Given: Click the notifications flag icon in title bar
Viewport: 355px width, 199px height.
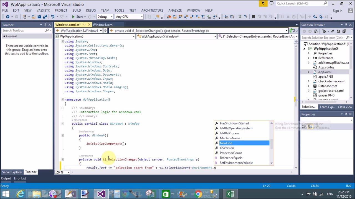Looking at the screenshot, I should [x=263, y=3].
